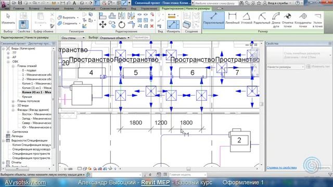Click the view scale 1:100
The width and height of the screenshot is (333, 187).
pyautogui.click(x=68, y=169)
